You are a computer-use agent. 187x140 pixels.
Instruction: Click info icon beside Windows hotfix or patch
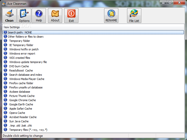tap(5, 49)
